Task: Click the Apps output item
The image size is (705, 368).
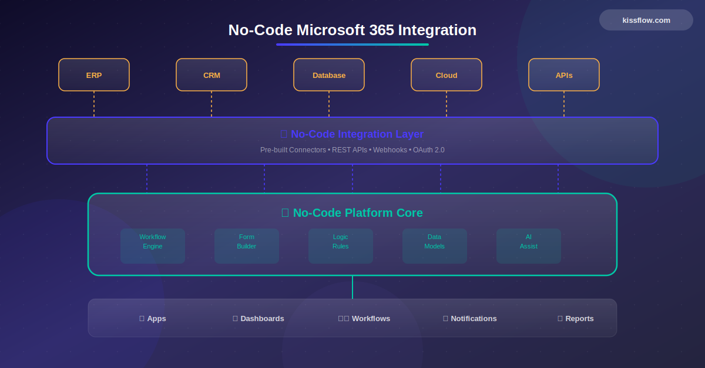Action: tap(153, 319)
